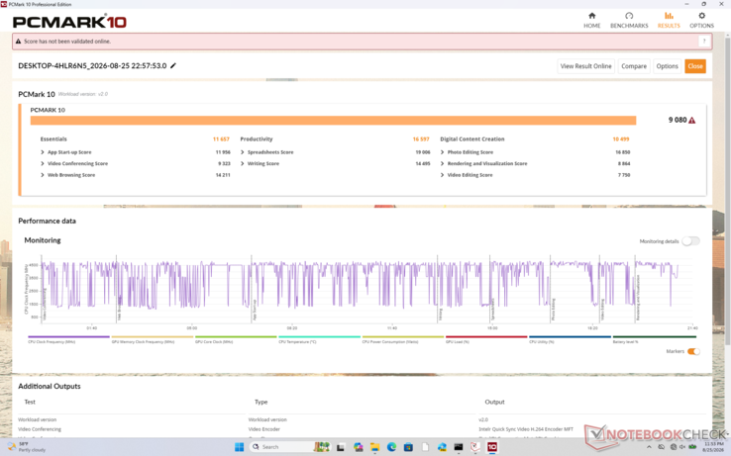Click the Compare button
This screenshot has height=456, width=731.
pyautogui.click(x=634, y=66)
